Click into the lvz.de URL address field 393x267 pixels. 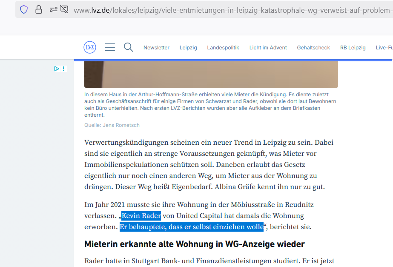coord(230,9)
